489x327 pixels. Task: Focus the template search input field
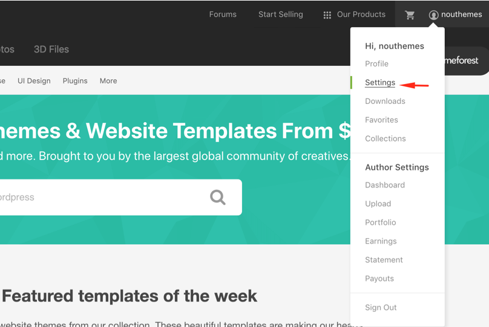[x=100, y=197]
